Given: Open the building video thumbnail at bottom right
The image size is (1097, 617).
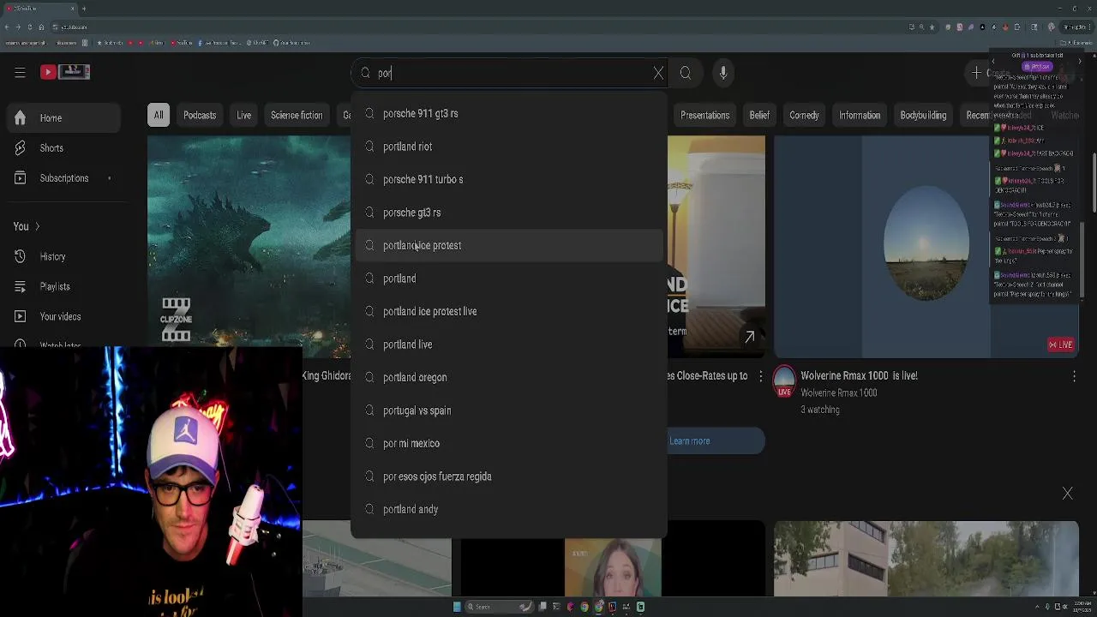Looking at the screenshot, I should point(926,558).
